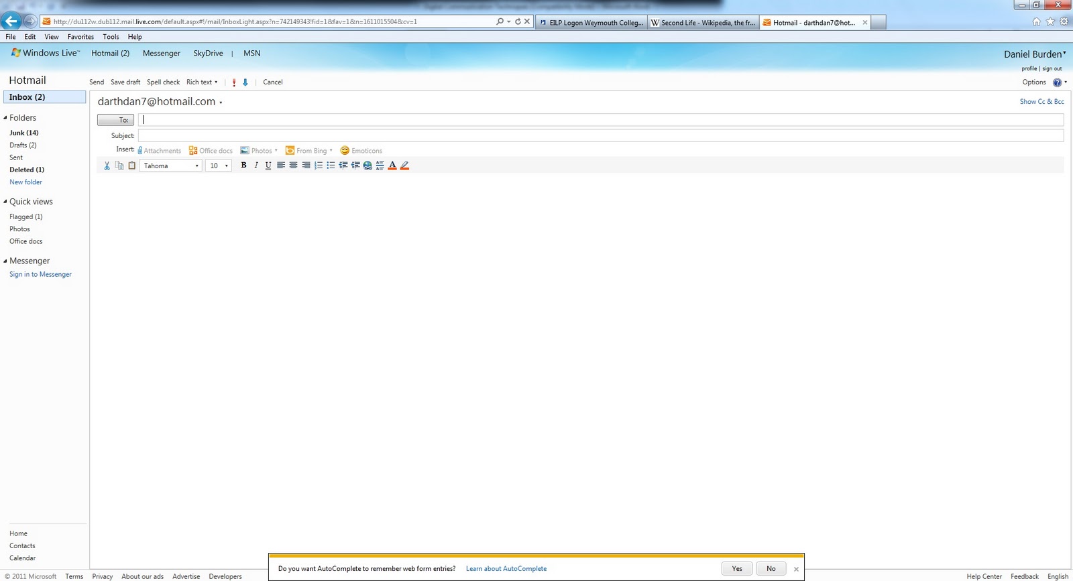Image resolution: width=1073 pixels, height=581 pixels.
Task: Click the browser Back arrow button
Action: (11, 21)
